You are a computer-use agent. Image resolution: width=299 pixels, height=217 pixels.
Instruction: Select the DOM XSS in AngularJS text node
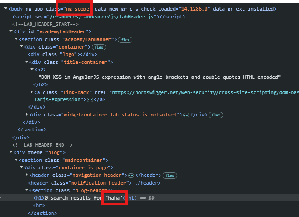click(x=160, y=77)
